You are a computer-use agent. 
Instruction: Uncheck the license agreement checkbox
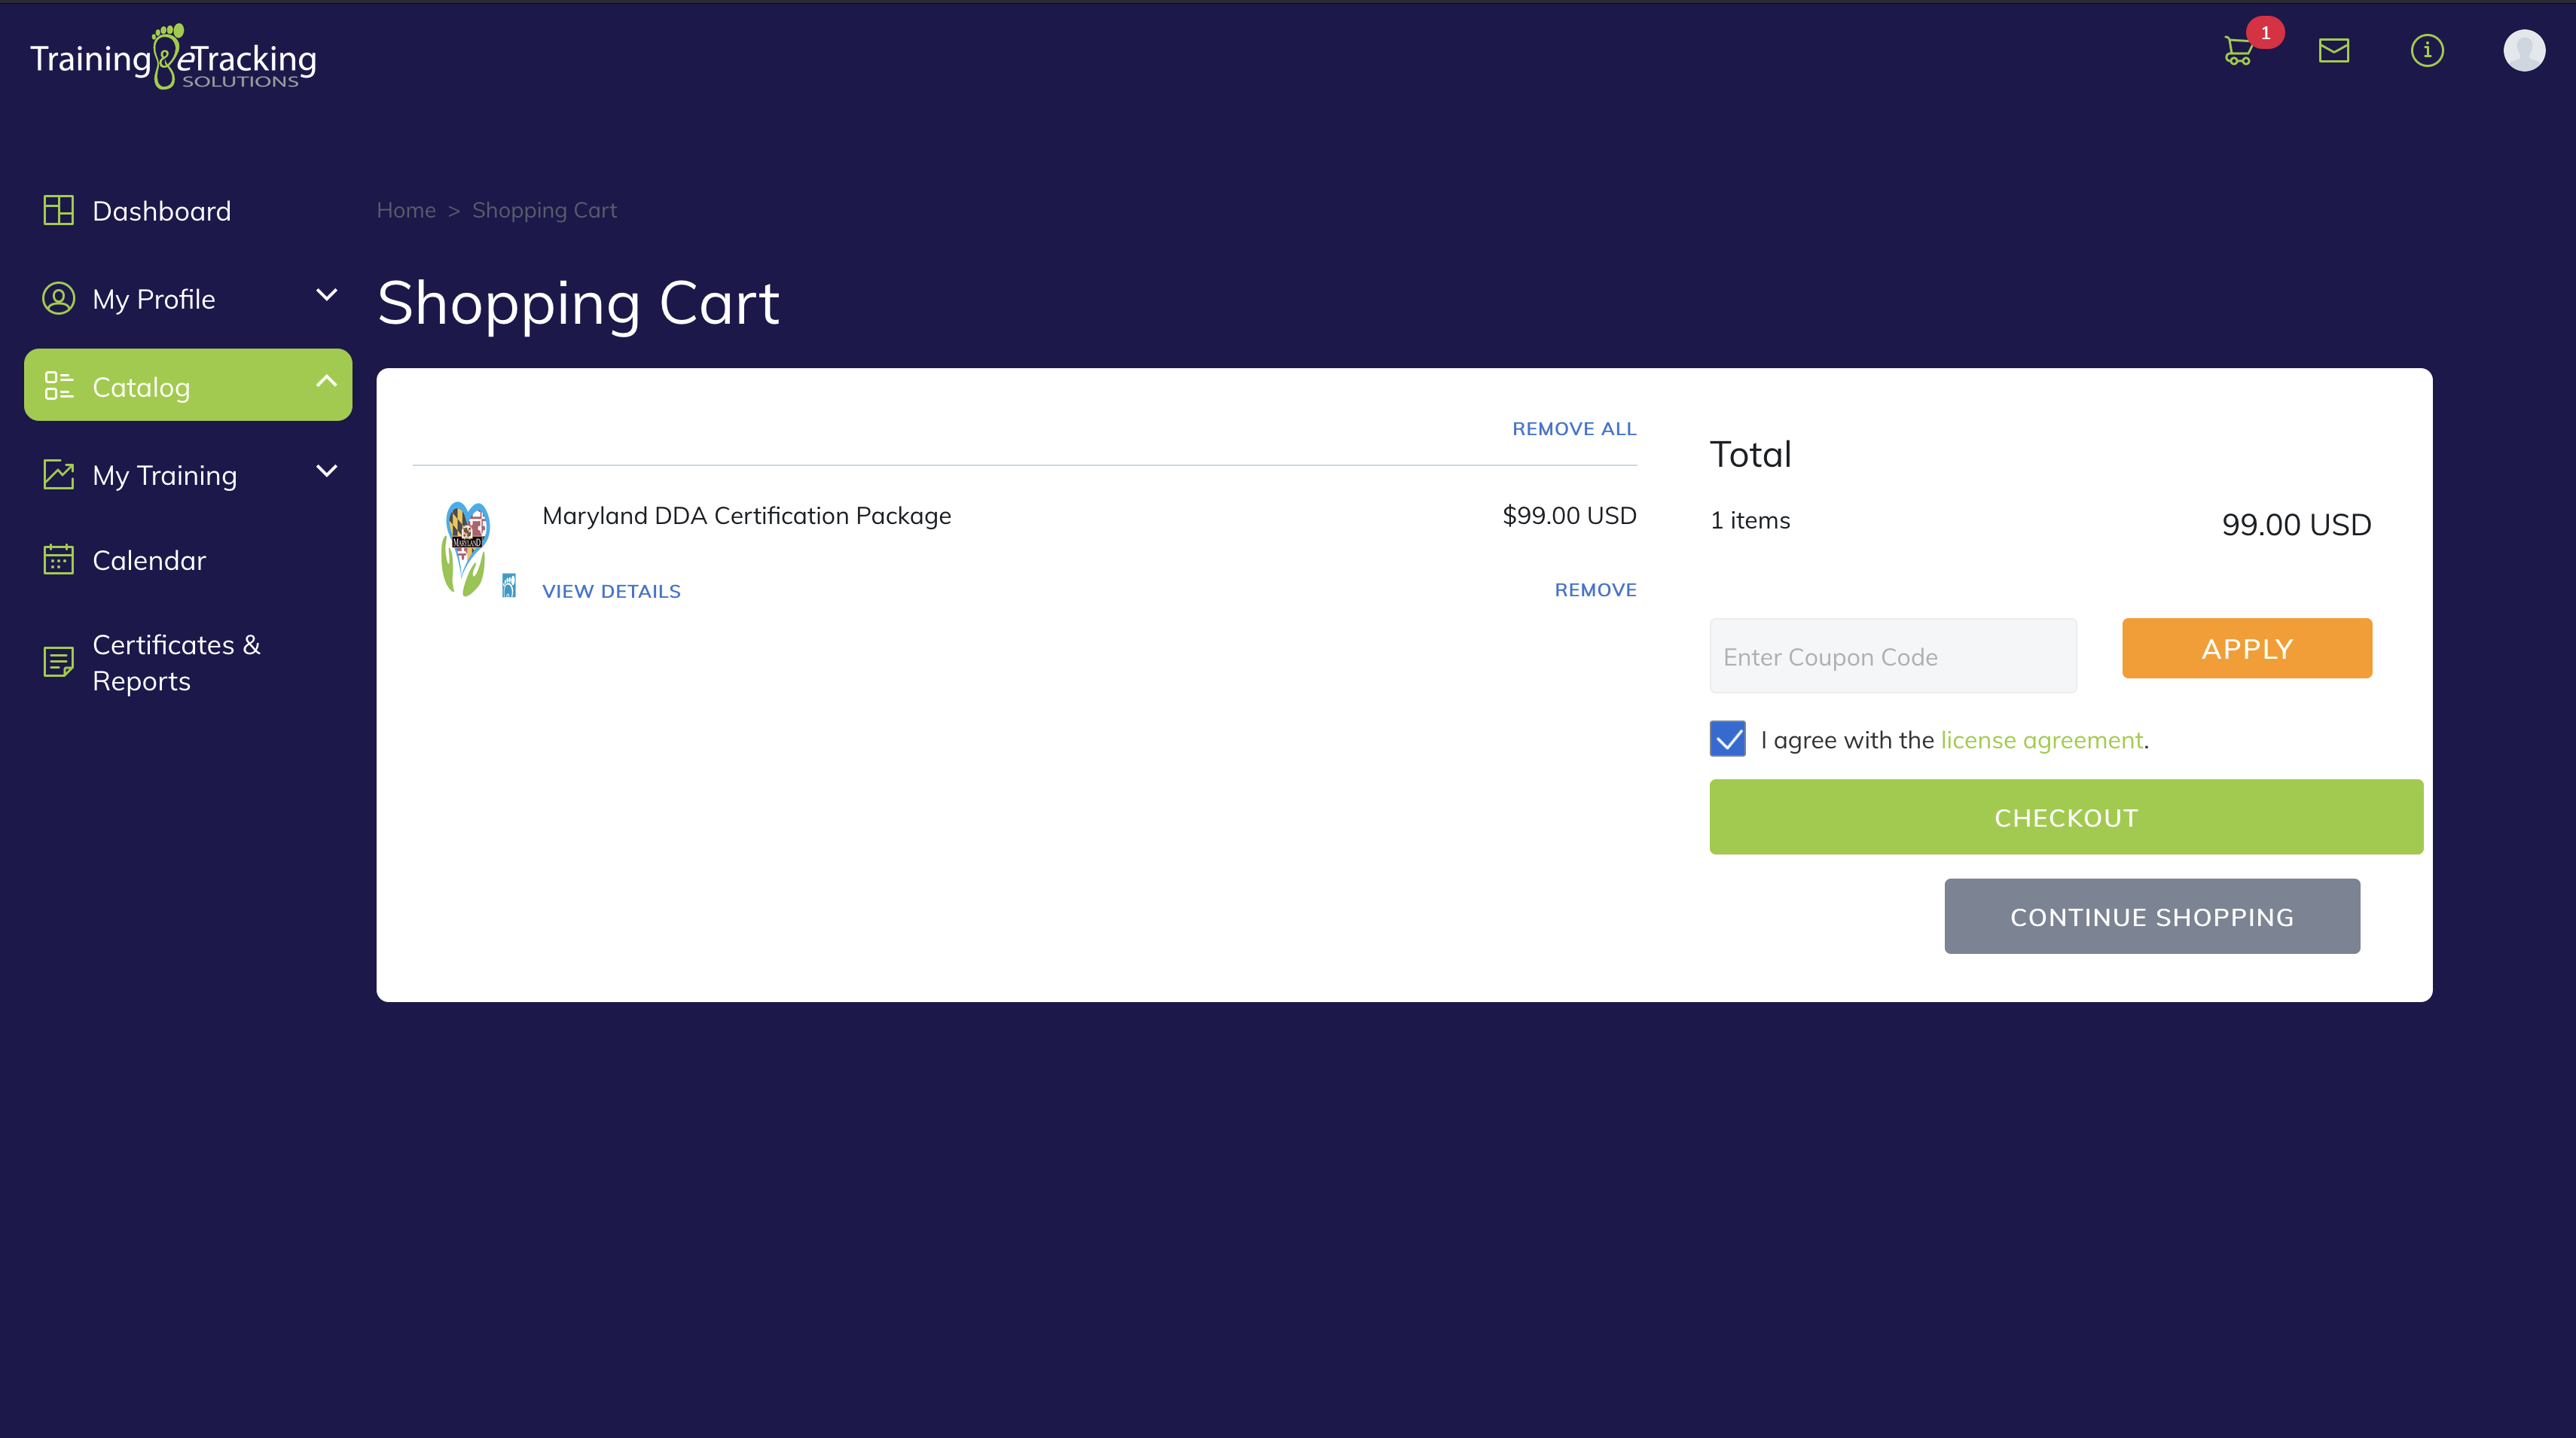click(x=1727, y=739)
